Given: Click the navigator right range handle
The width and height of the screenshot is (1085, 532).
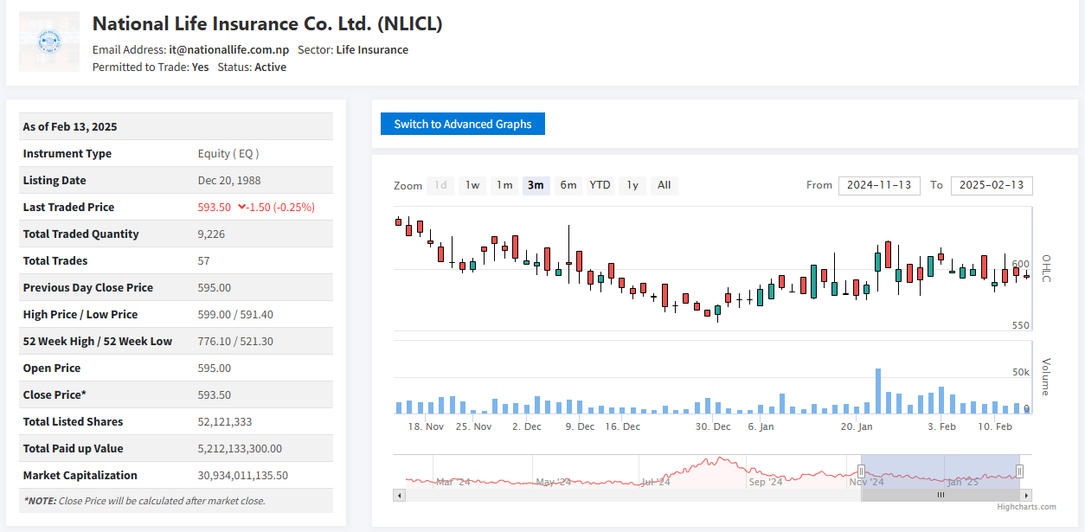Looking at the screenshot, I should [1019, 471].
